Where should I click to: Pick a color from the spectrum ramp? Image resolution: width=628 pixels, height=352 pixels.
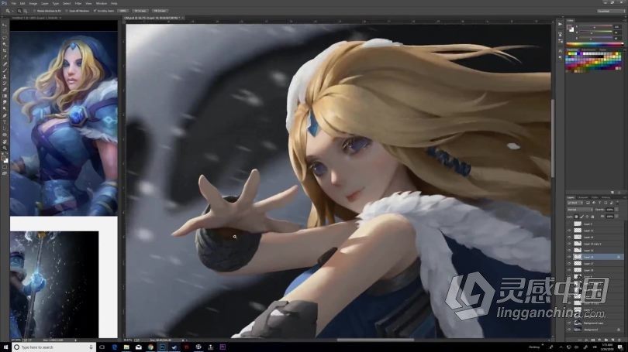[595, 44]
